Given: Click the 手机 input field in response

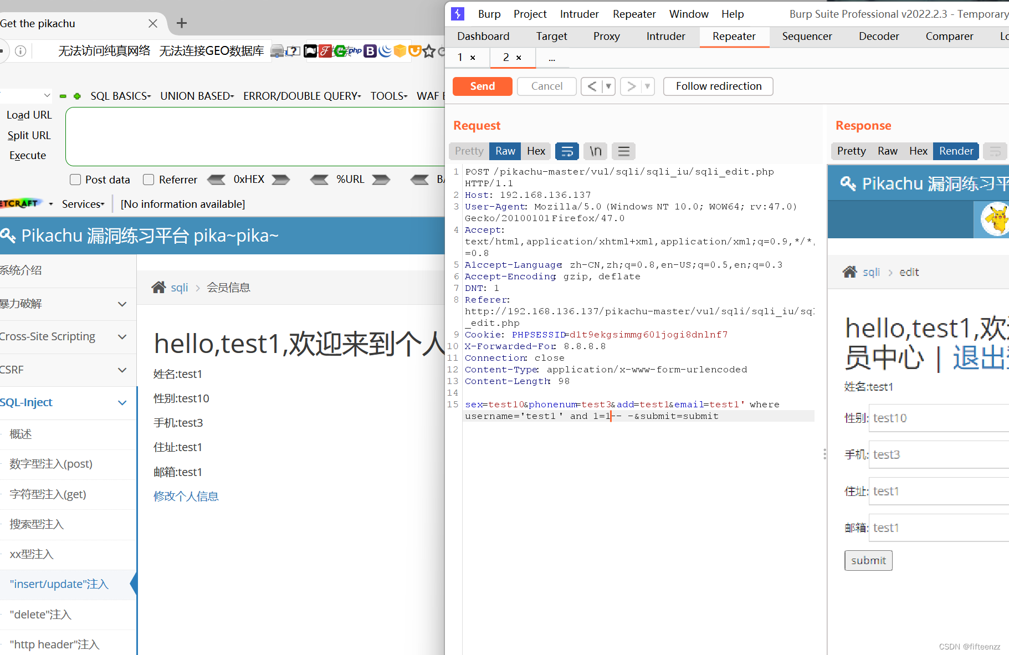Looking at the screenshot, I should [x=939, y=454].
